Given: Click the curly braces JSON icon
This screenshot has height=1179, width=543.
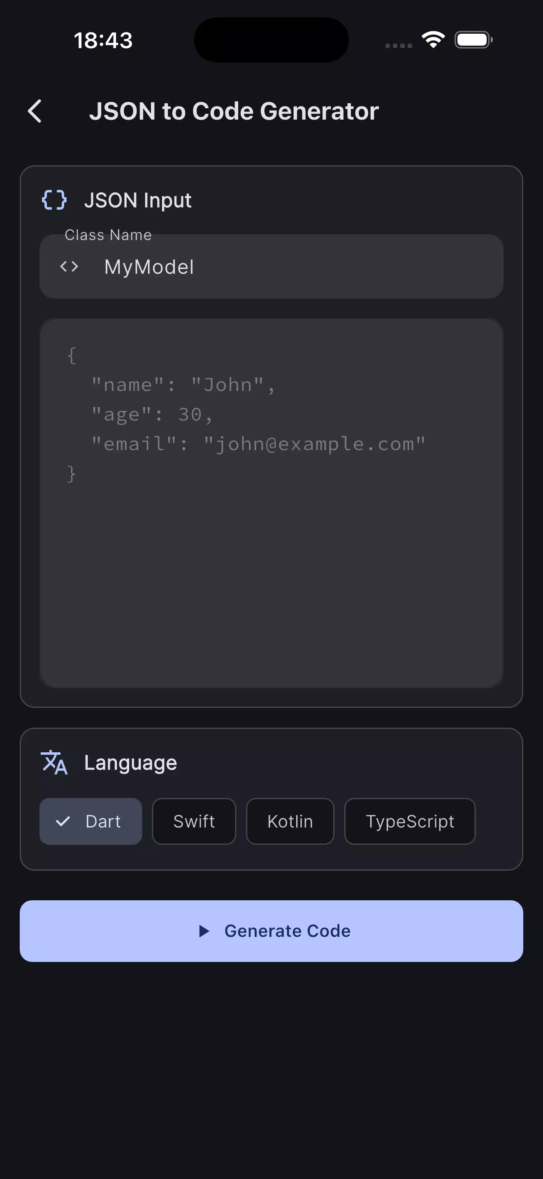Looking at the screenshot, I should click(54, 200).
